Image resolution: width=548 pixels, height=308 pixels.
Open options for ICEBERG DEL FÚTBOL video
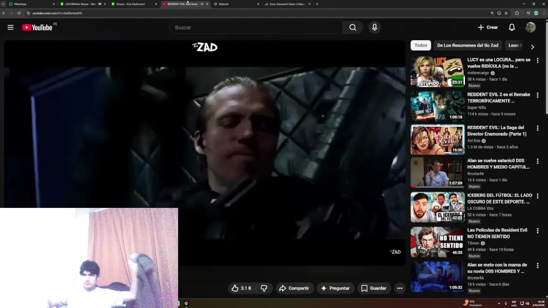click(x=537, y=196)
